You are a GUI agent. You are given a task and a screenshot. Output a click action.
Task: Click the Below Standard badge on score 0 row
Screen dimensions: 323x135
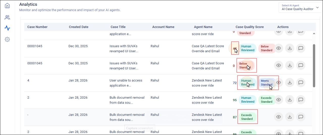pos(245,65)
